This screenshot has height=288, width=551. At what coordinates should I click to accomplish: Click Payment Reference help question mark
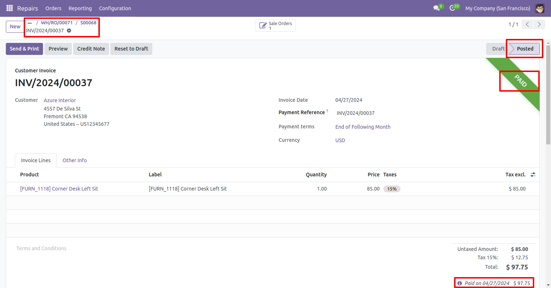point(327,111)
